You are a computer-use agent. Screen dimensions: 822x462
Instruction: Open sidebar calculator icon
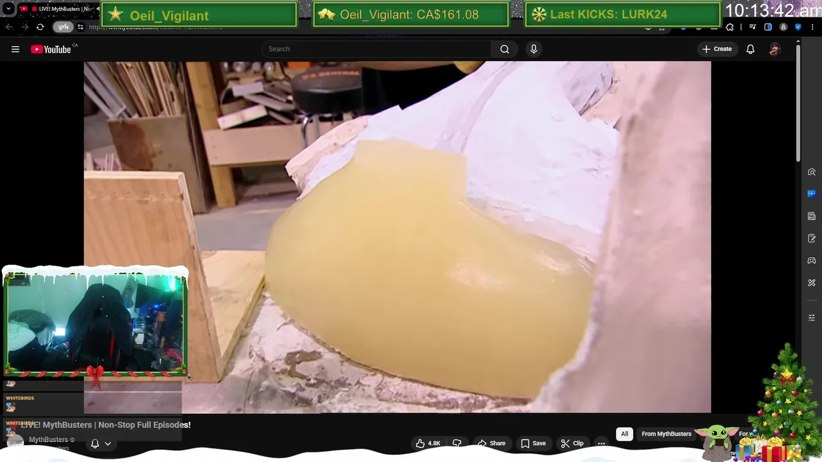pyautogui.click(x=812, y=216)
